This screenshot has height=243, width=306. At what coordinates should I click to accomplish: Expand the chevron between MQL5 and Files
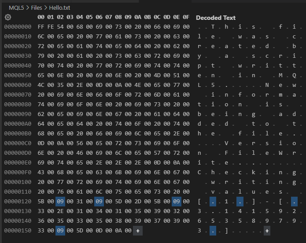(27, 8)
